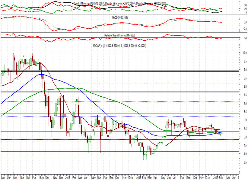This screenshot has height=180, width=248.
Task: Click the 6.0 price axis label
Action: (245, 120)
